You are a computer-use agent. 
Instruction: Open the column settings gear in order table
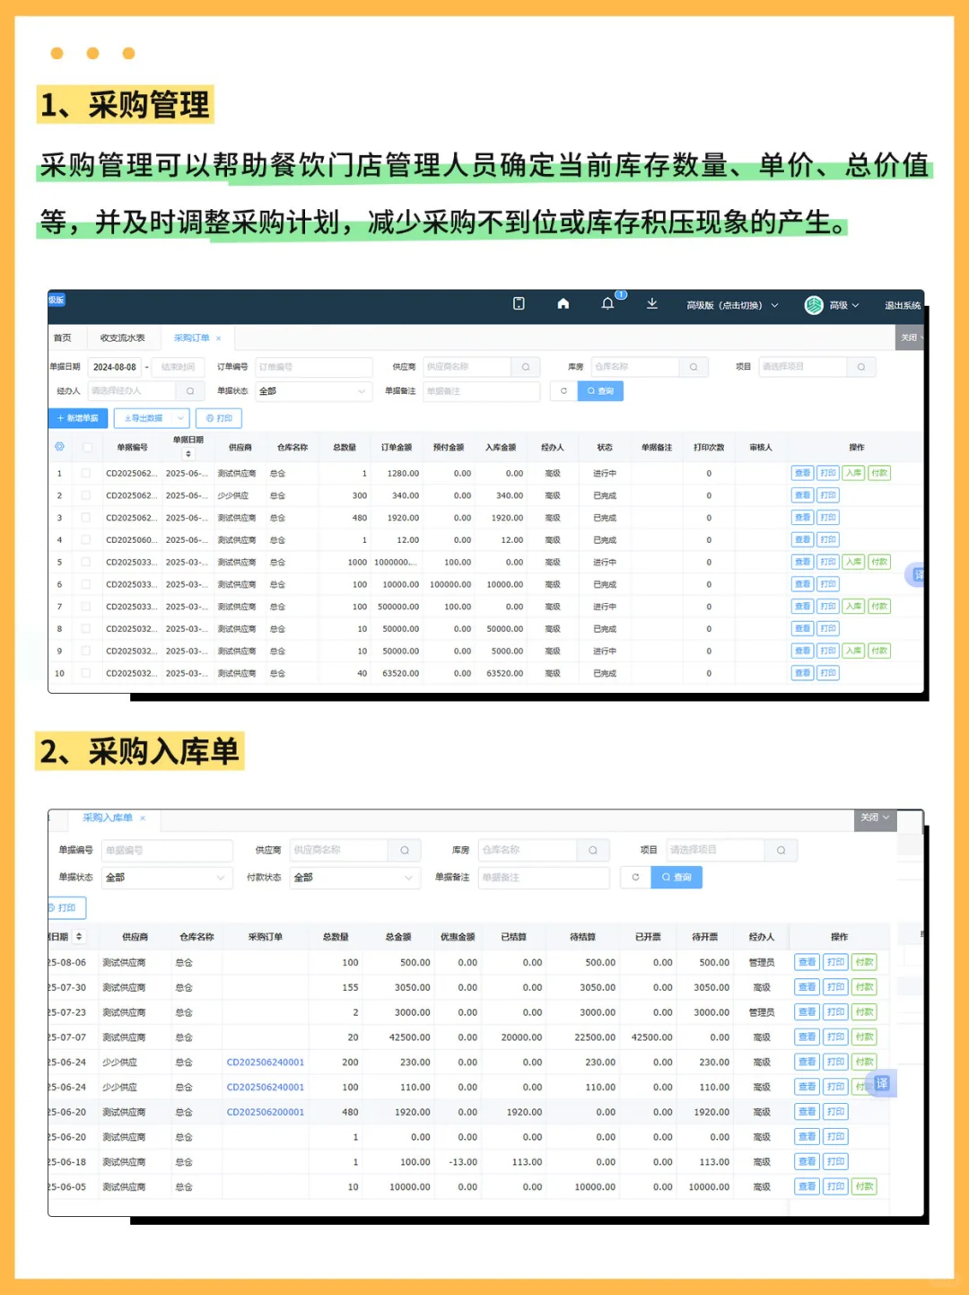point(59,447)
